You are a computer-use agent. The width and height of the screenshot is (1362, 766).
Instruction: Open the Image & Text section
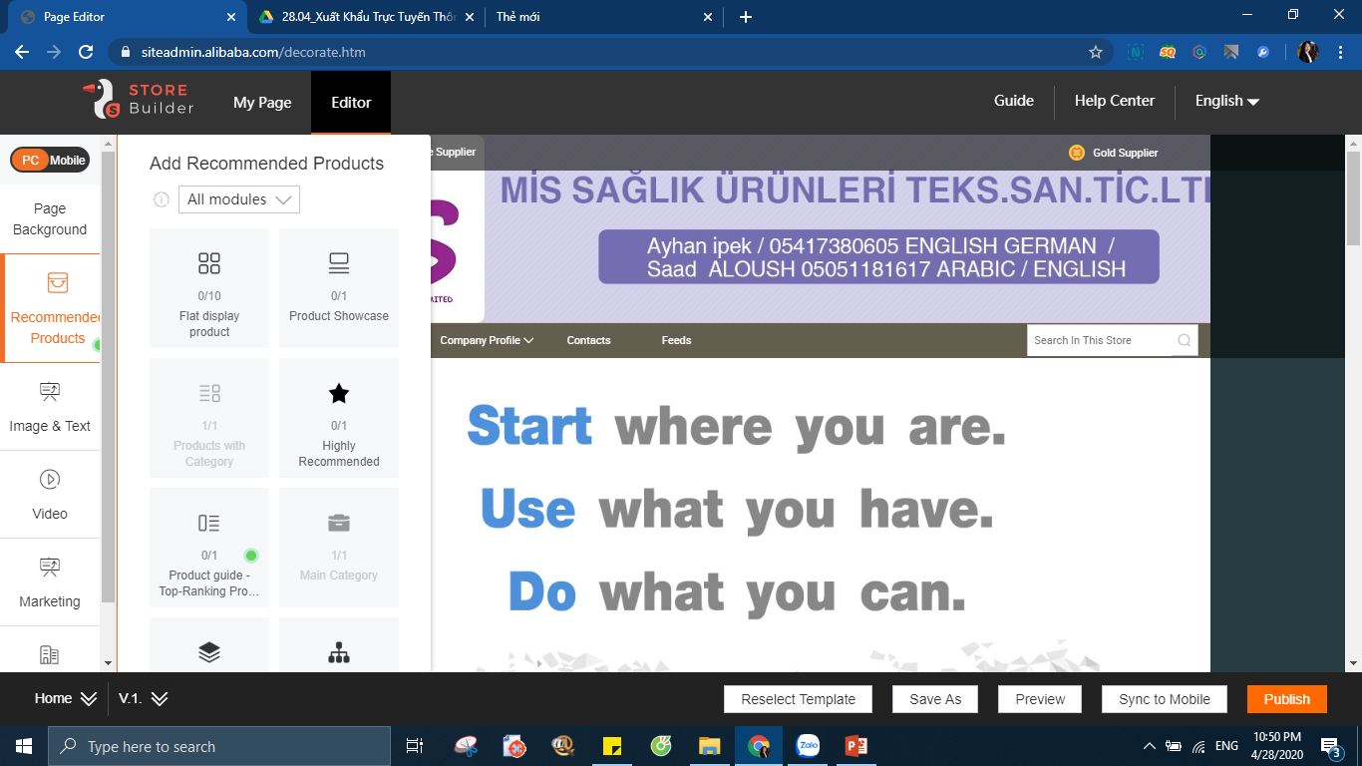[50, 406]
